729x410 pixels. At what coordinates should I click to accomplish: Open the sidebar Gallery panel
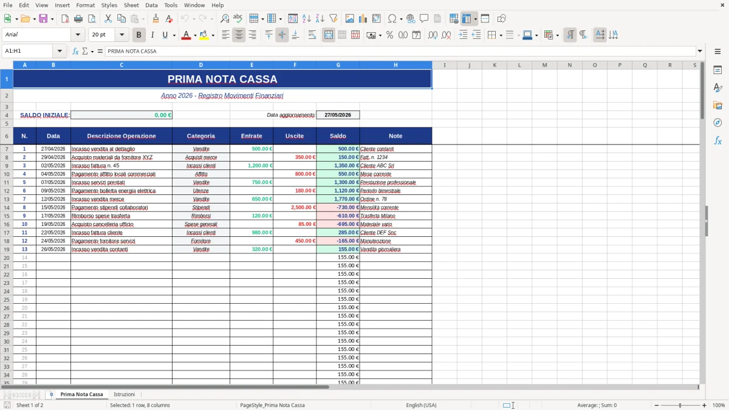coord(717,105)
